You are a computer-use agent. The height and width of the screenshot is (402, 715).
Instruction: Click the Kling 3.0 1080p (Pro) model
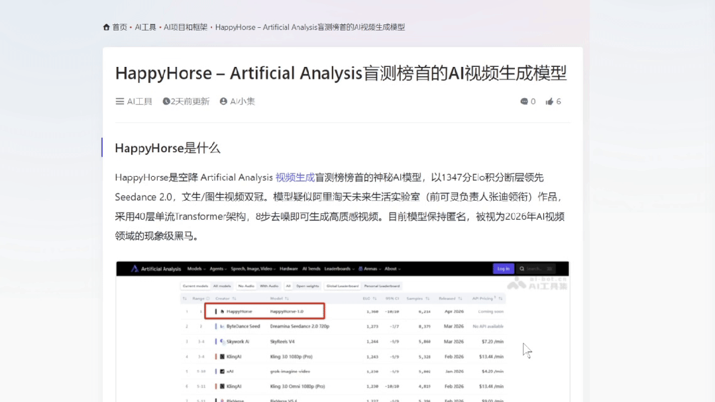pyautogui.click(x=291, y=356)
